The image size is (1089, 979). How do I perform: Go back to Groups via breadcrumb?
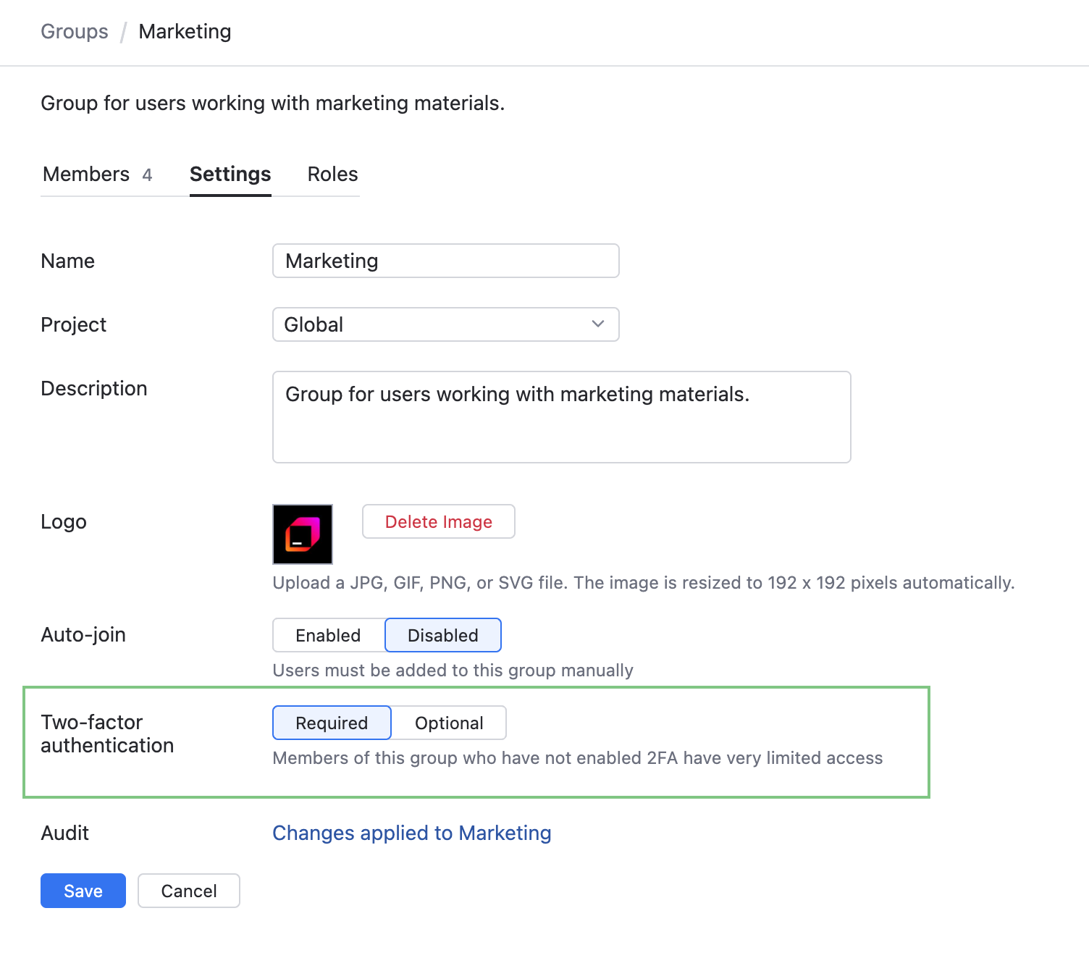(x=75, y=32)
